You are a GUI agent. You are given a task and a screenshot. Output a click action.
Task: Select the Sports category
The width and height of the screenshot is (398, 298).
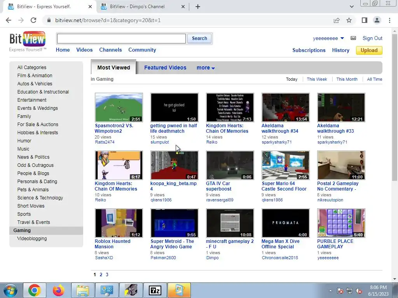[x=24, y=214]
